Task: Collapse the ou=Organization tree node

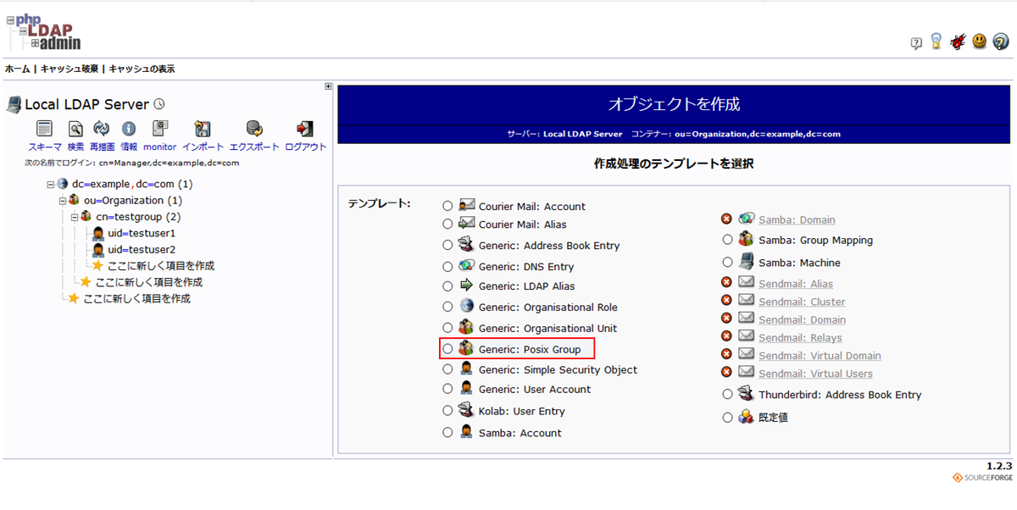Action: point(63,201)
